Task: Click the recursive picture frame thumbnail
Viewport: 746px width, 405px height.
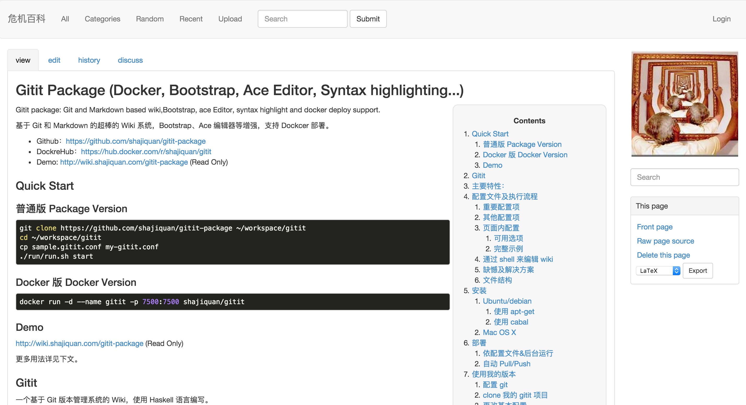Action: click(684, 104)
